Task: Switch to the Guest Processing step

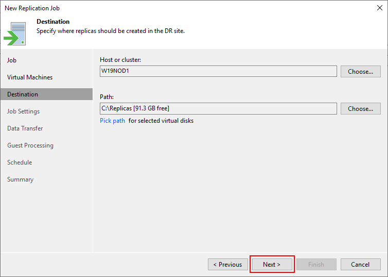Action: [30, 145]
